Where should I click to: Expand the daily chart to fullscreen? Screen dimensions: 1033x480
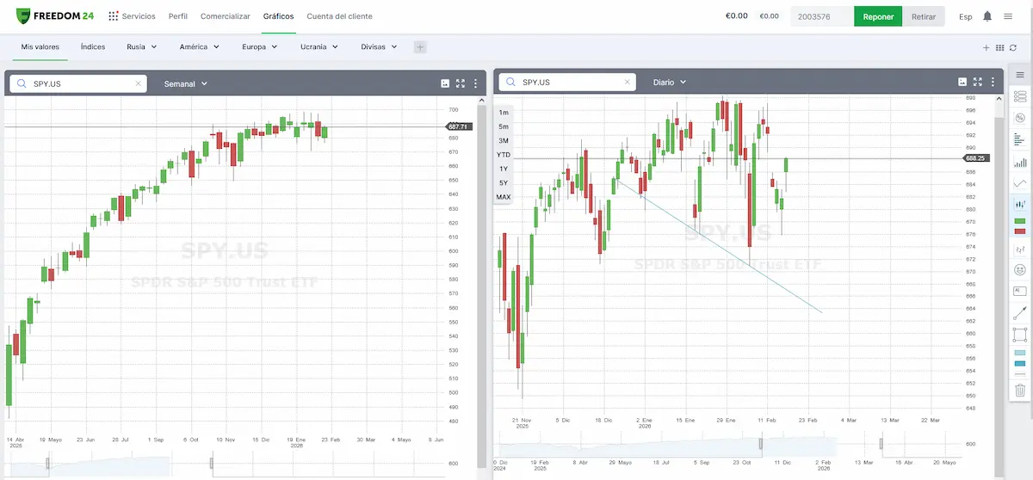click(977, 83)
